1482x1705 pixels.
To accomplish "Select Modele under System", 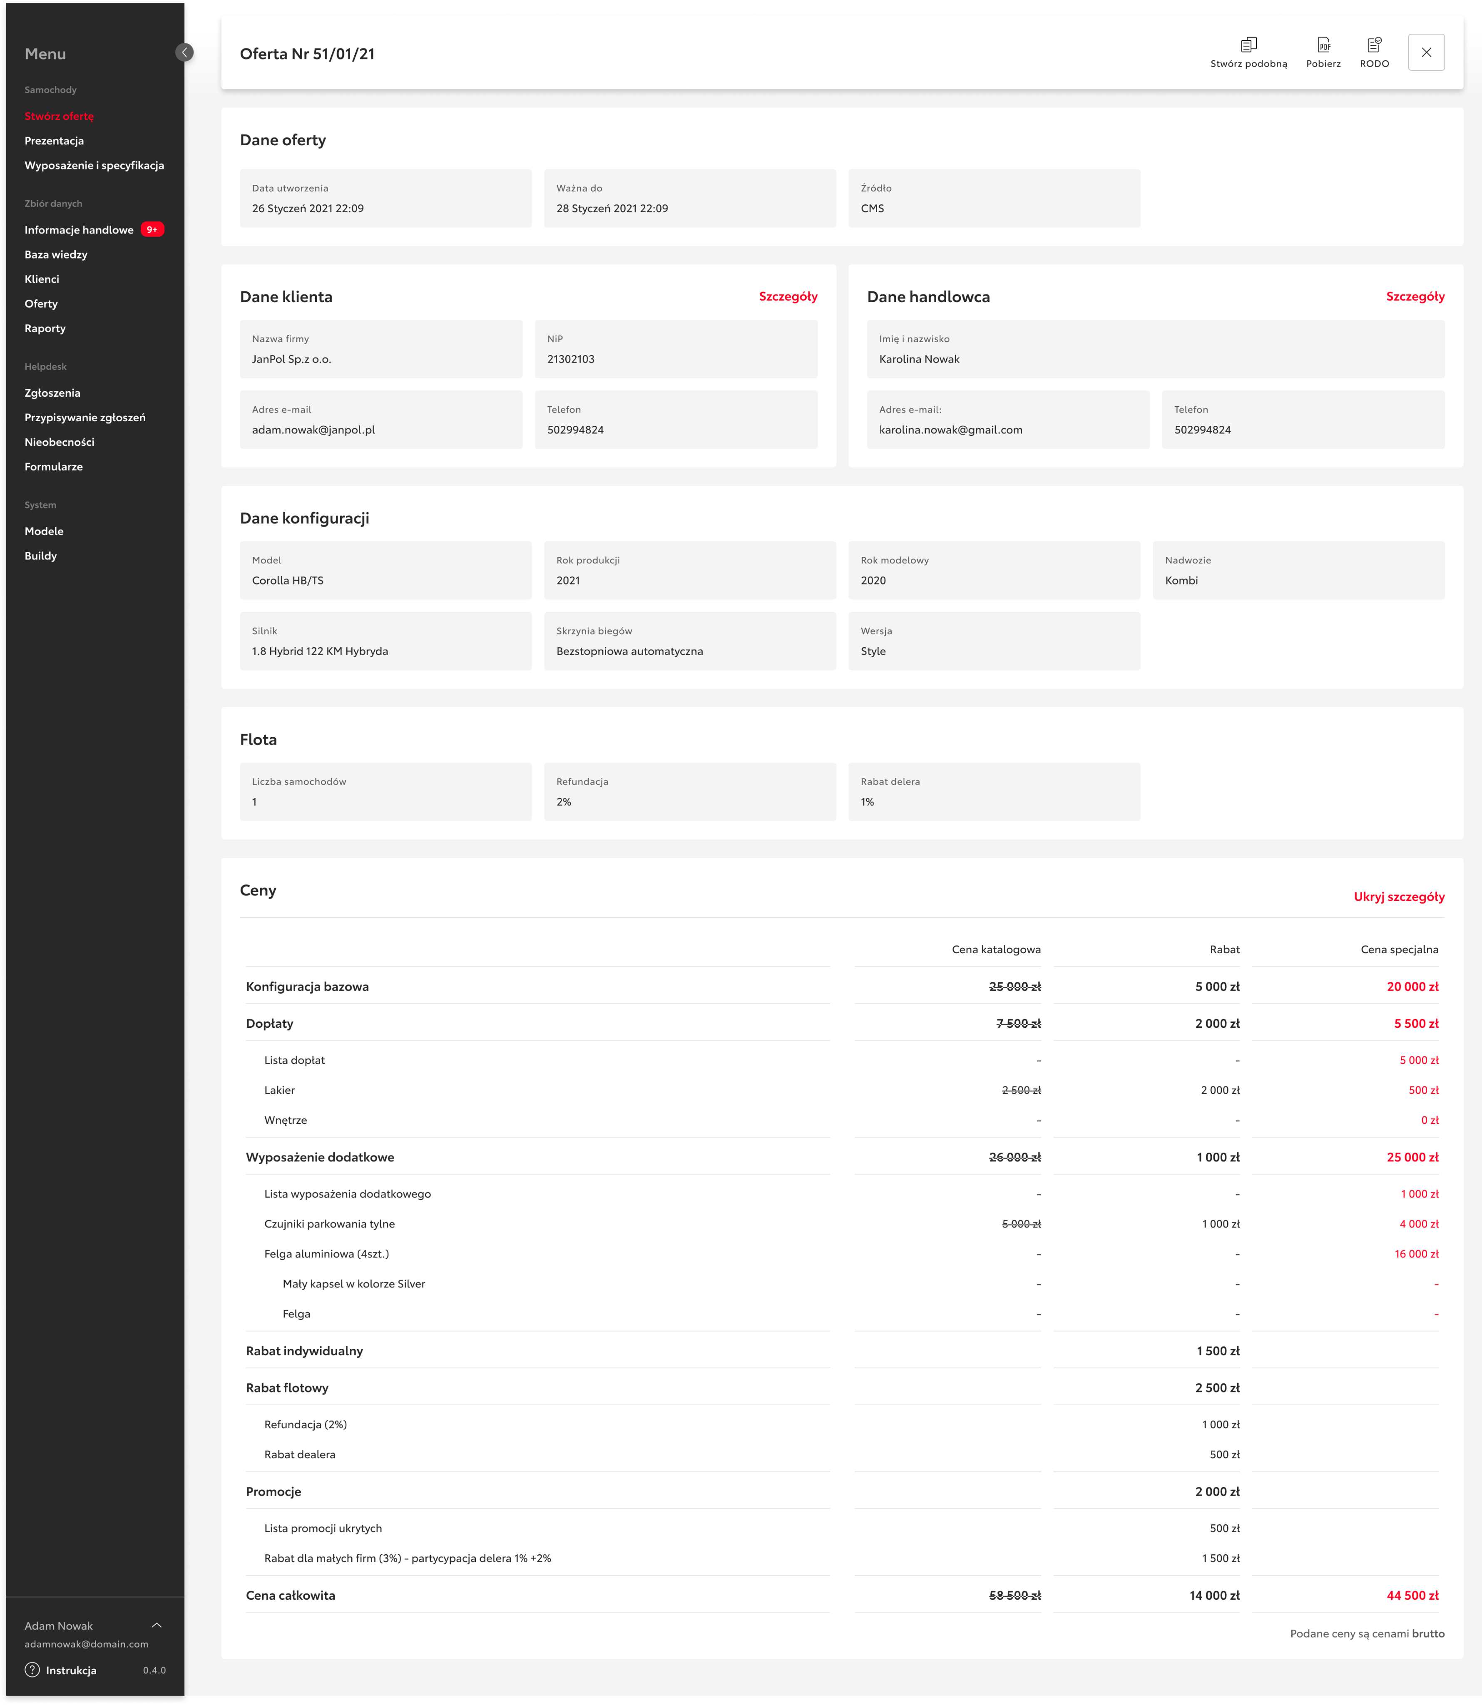I will (44, 531).
